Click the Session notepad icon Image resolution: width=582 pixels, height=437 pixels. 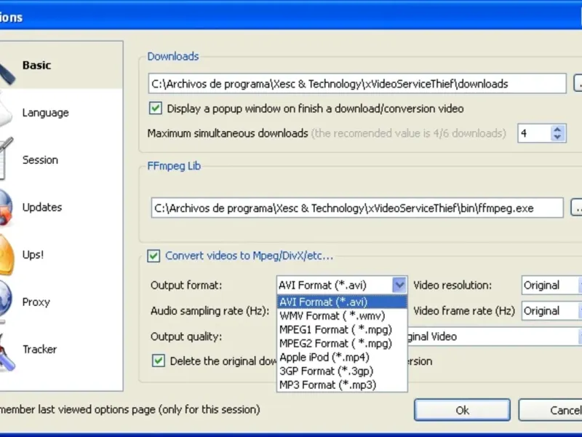point(6,159)
